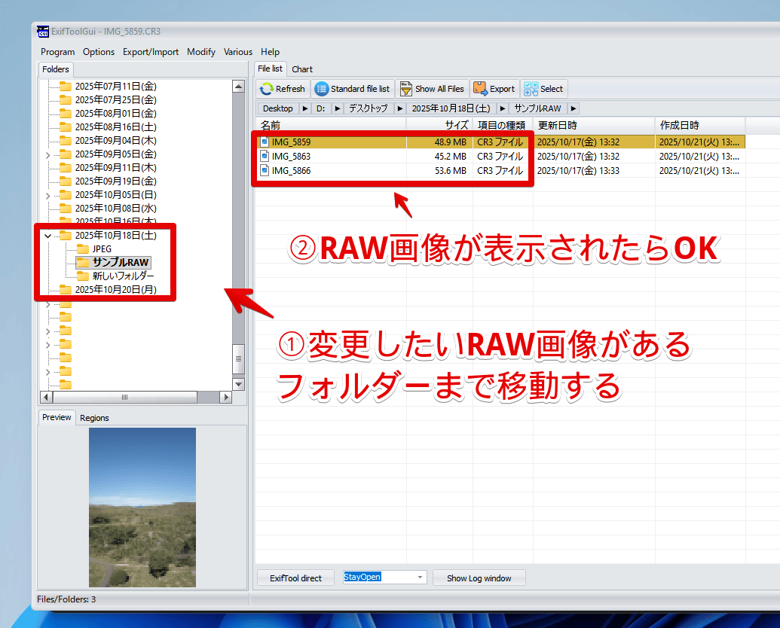Open the Various menu
This screenshot has height=628, width=780.
coord(237,52)
